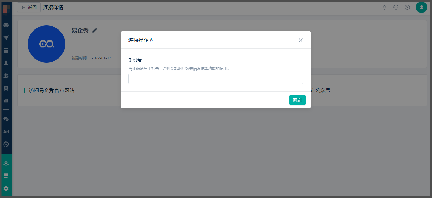Viewport: 432px width, 198px height.
Task: Open the paper plane send icon
Action: 6,38
